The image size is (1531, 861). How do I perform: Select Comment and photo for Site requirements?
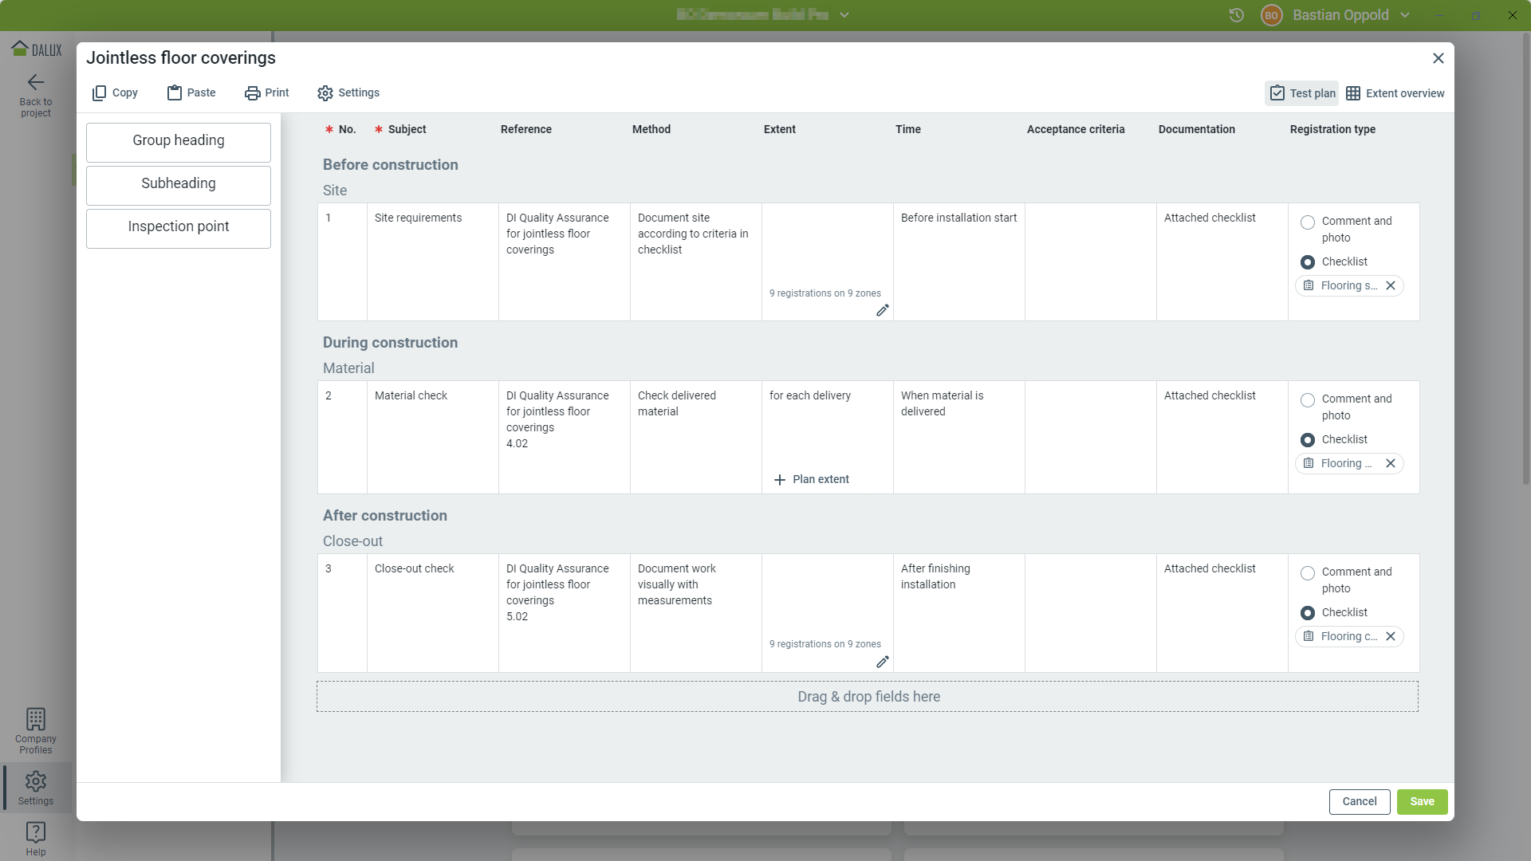[1308, 222]
